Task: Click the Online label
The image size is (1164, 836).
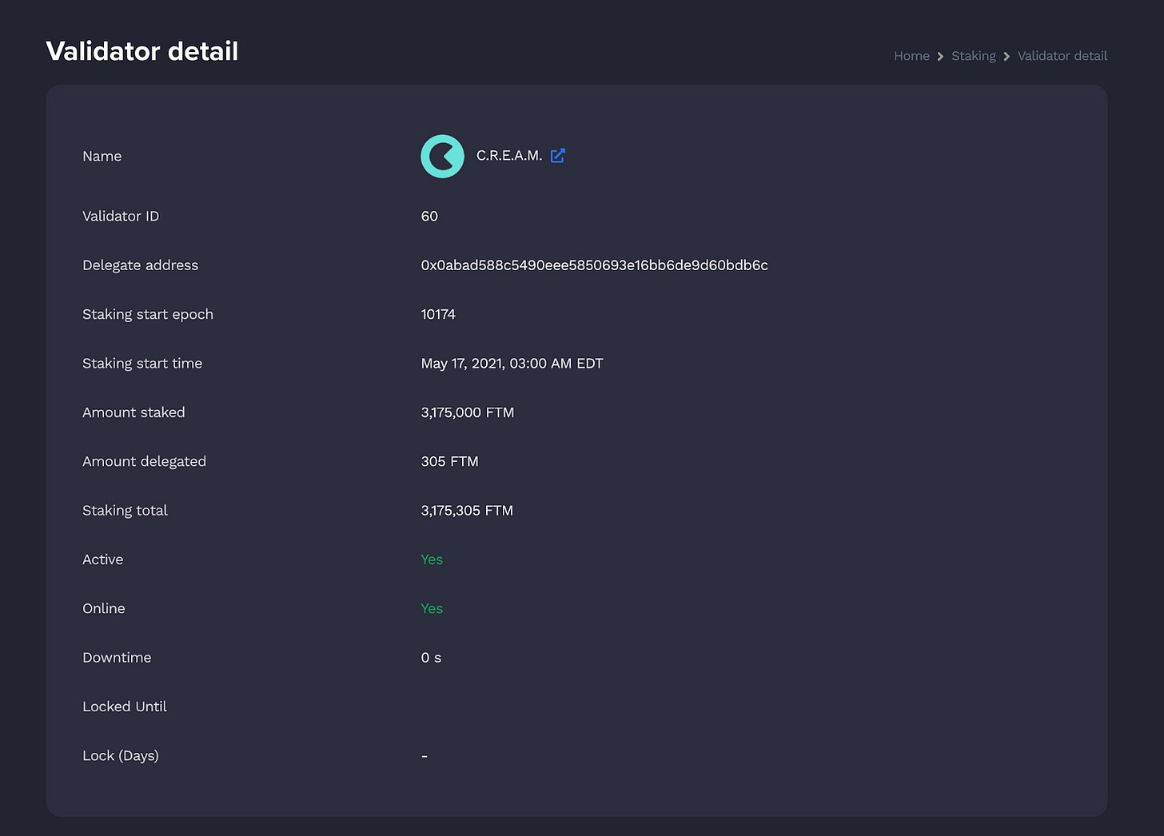Action: [x=104, y=609]
